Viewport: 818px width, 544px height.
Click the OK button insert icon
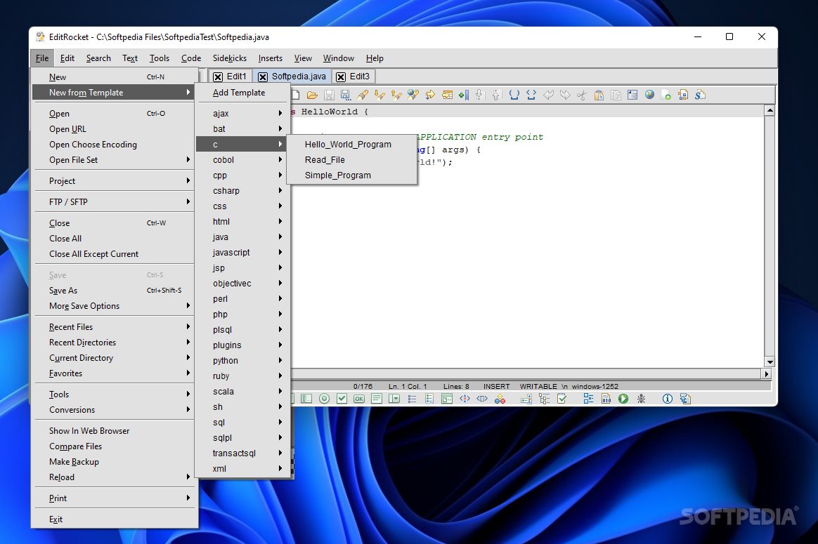359,399
